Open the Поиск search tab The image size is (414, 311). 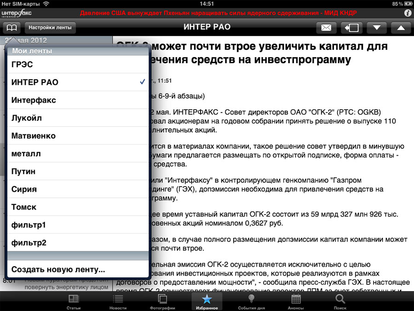click(x=340, y=302)
